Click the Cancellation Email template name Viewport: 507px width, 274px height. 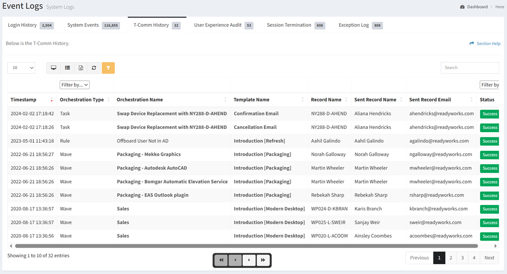(x=255, y=127)
